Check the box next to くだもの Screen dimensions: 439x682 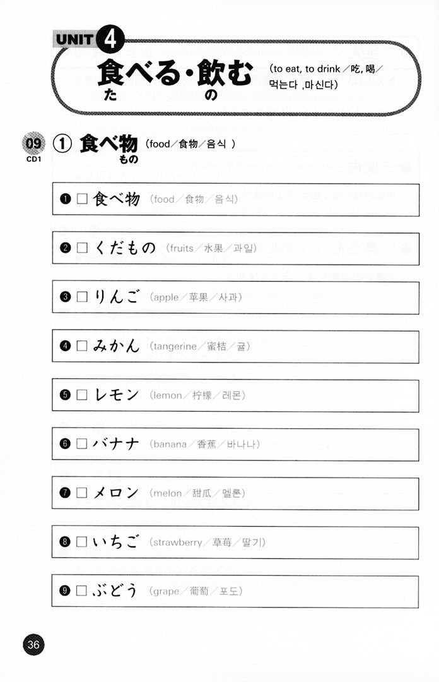[81, 248]
